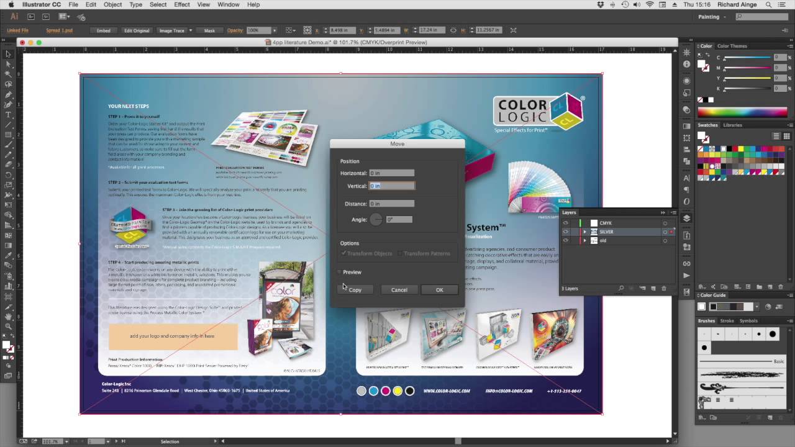Image resolution: width=795 pixels, height=447 pixels.
Task: Open Adobe Bridge via Br icon
Action: (x=31, y=17)
